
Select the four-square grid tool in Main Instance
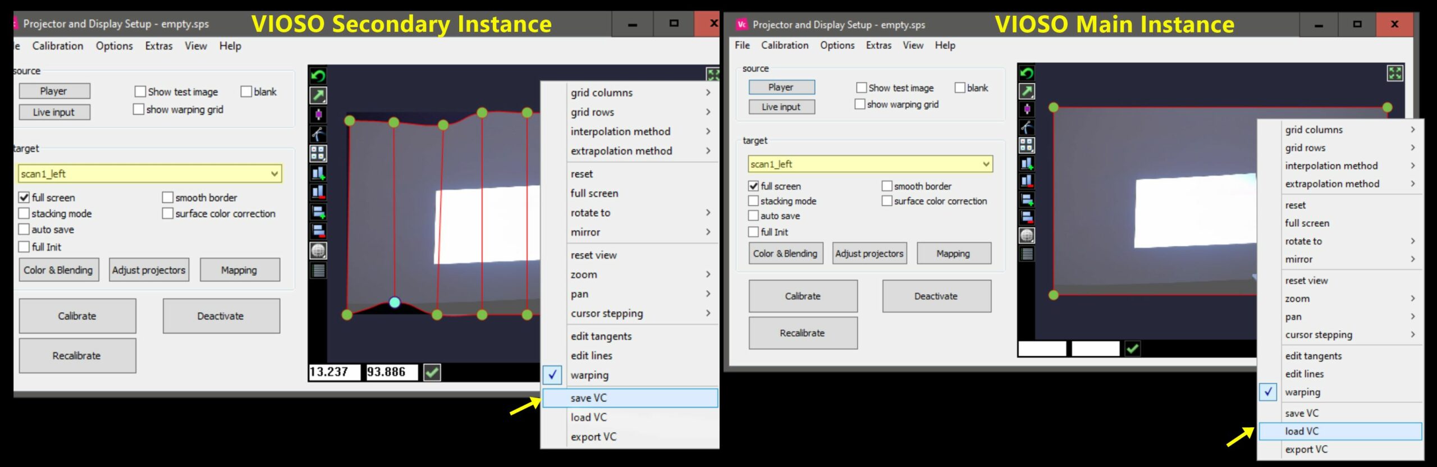pyautogui.click(x=1027, y=145)
